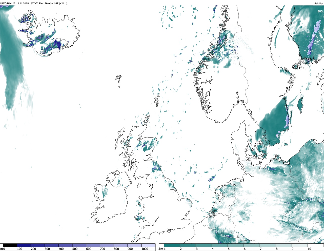
Task: Click the '452' visibility value on the map
Action: (226, 236)
